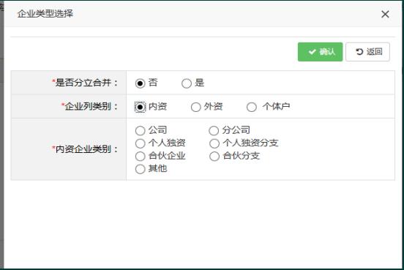Choose 内资 enterprise category
Screen dimensions: 404x270
[x=141, y=107]
